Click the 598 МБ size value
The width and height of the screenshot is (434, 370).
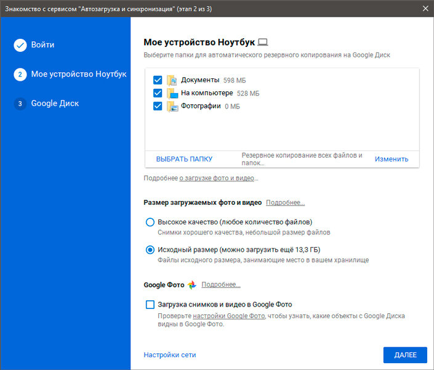(235, 80)
